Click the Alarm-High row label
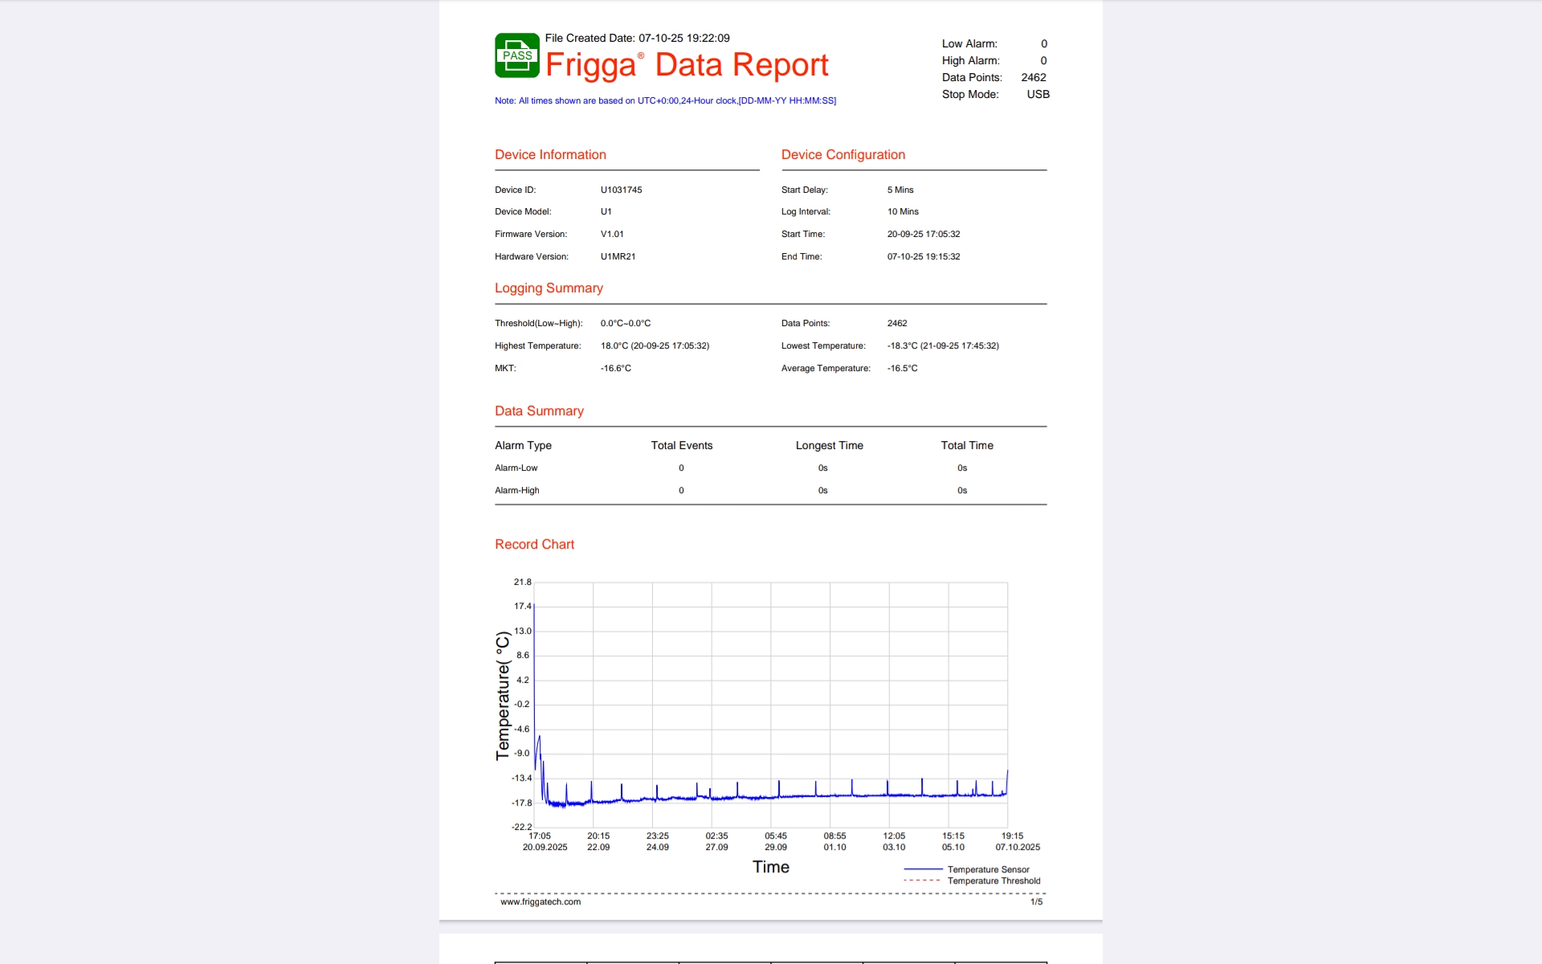This screenshot has width=1542, height=964. click(516, 490)
